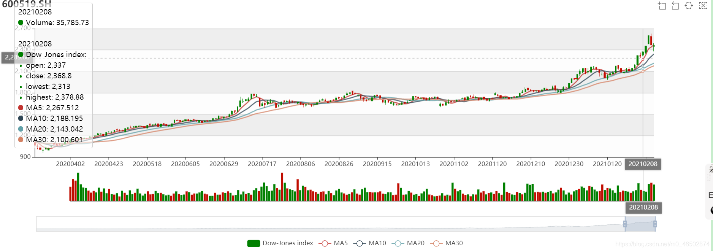Click the 900 y-axis label
713x251 pixels.
point(25,157)
